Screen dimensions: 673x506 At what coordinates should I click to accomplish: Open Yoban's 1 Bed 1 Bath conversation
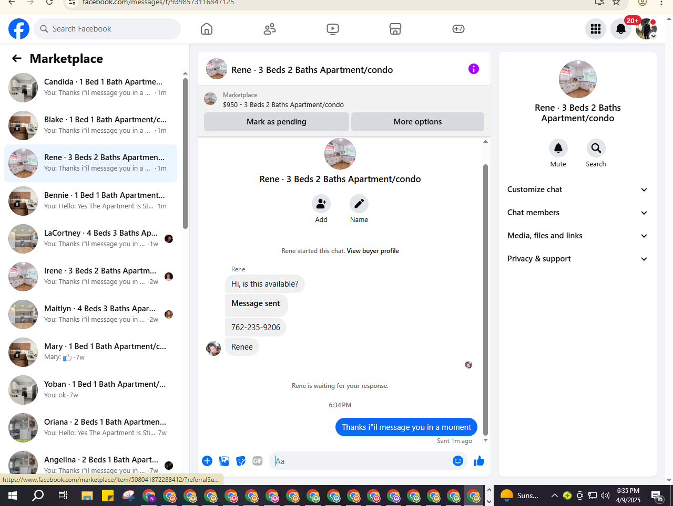[x=90, y=390]
